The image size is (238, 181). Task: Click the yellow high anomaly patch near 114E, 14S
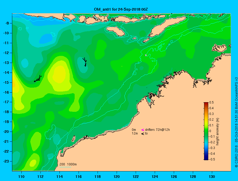coord(59,74)
